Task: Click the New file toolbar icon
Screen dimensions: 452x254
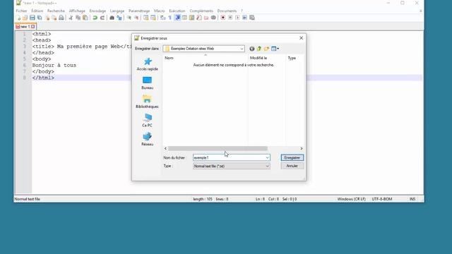Action: pos(18,18)
